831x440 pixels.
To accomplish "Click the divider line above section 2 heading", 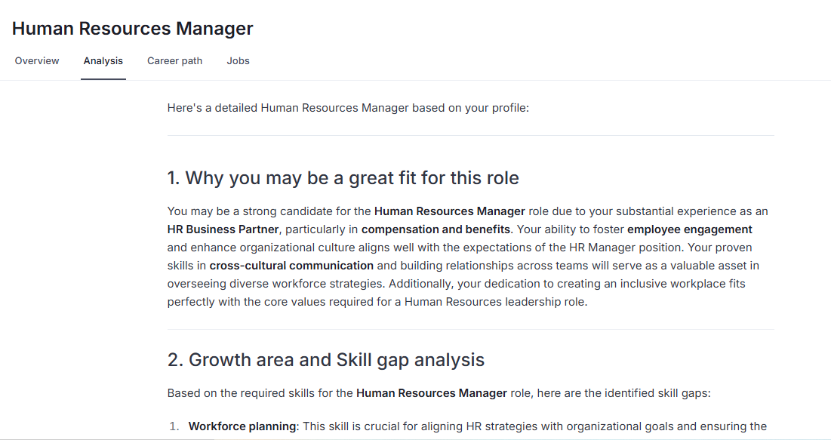I will [470, 330].
